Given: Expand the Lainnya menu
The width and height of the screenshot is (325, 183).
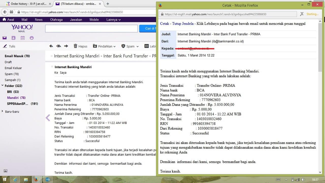Looking at the screenshot, I should (113, 20).
